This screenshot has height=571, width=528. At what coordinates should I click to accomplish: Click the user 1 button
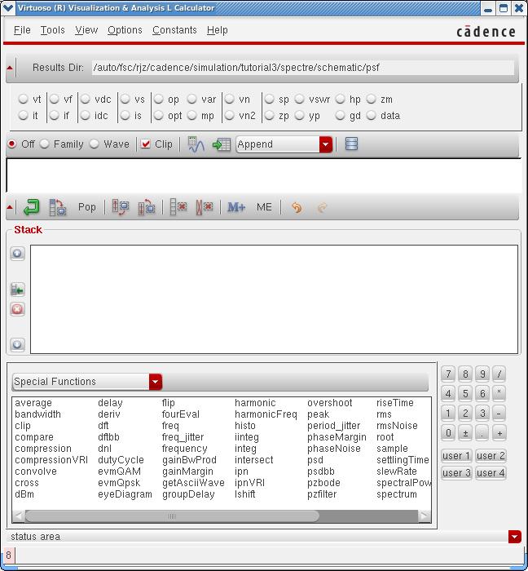click(456, 455)
